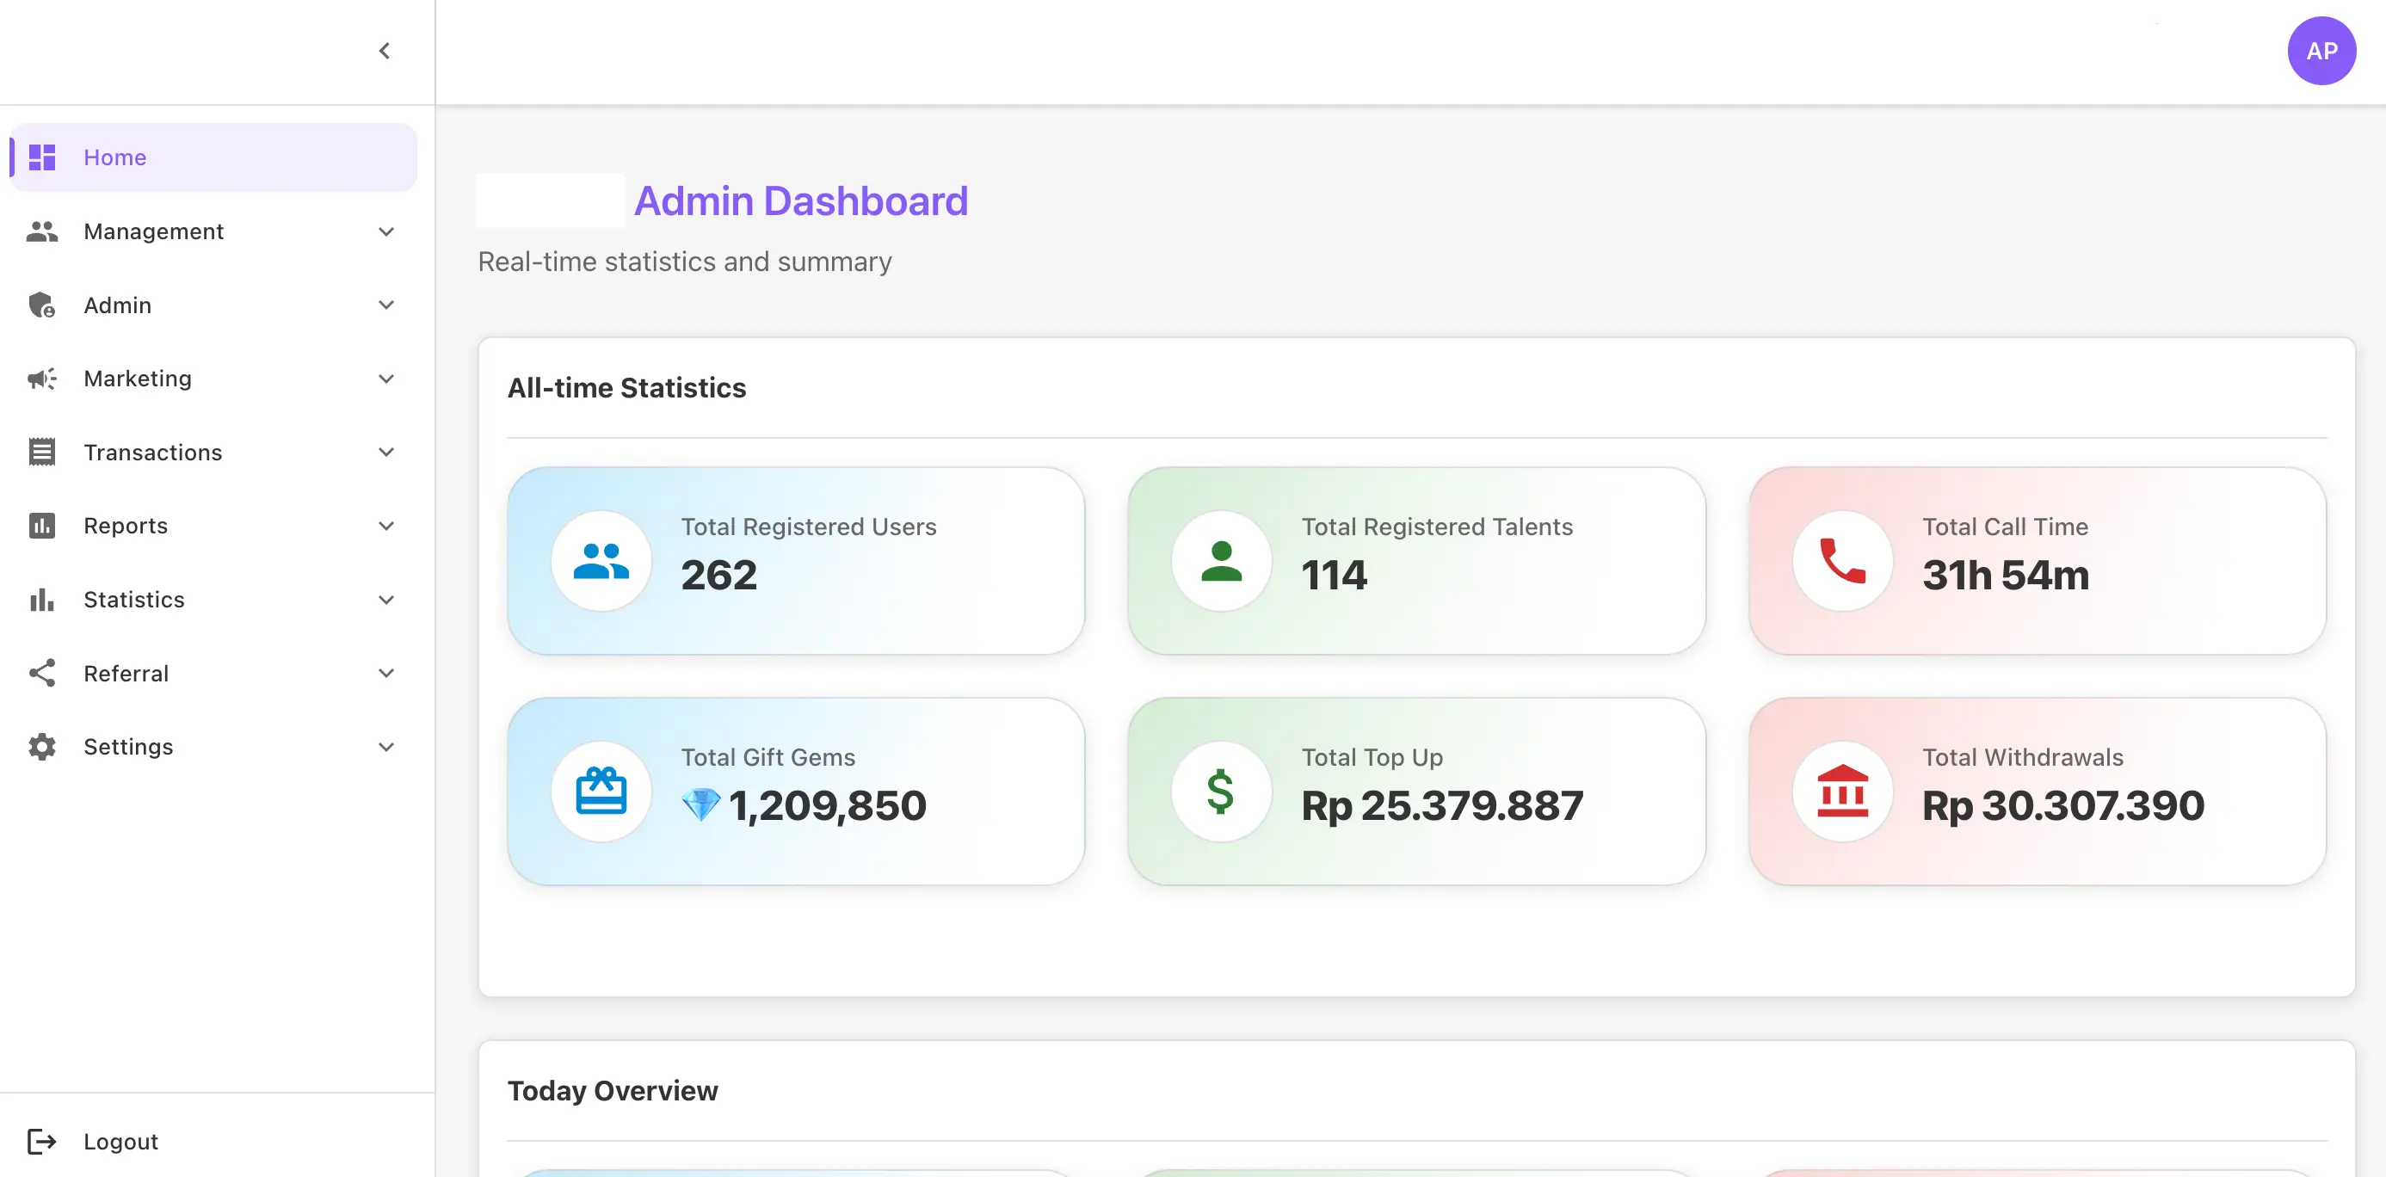
Task: Open the AP user avatar menu
Action: click(2322, 51)
